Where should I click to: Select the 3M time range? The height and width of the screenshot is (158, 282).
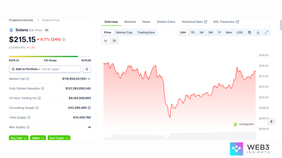pos(210,32)
